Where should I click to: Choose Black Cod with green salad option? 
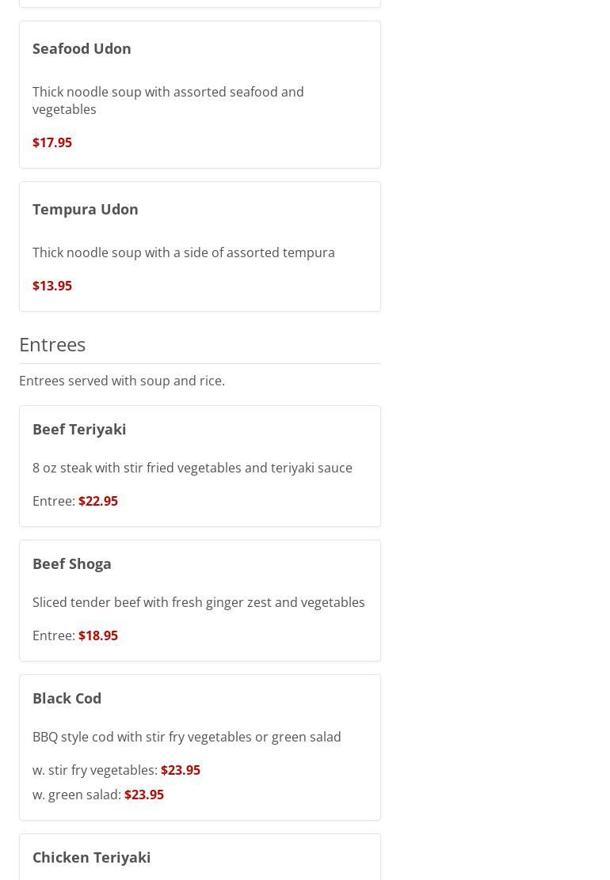click(x=98, y=795)
